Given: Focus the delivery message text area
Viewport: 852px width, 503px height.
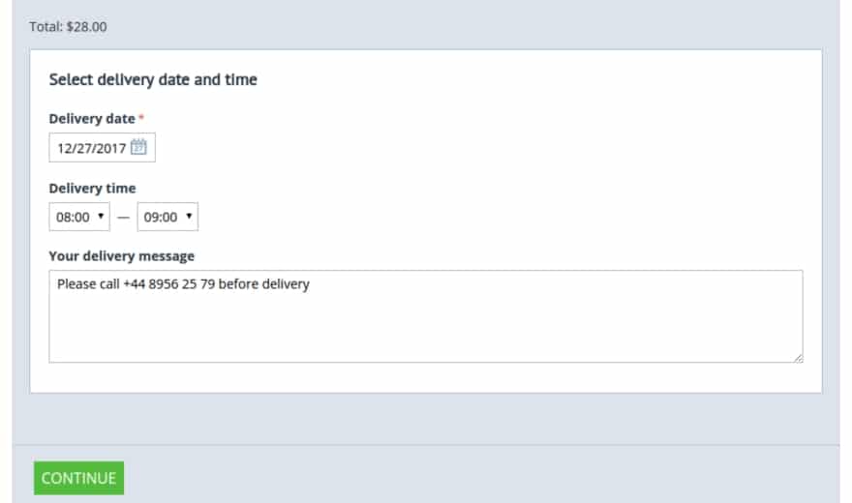Looking at the screenshot, I should (425, 315).
